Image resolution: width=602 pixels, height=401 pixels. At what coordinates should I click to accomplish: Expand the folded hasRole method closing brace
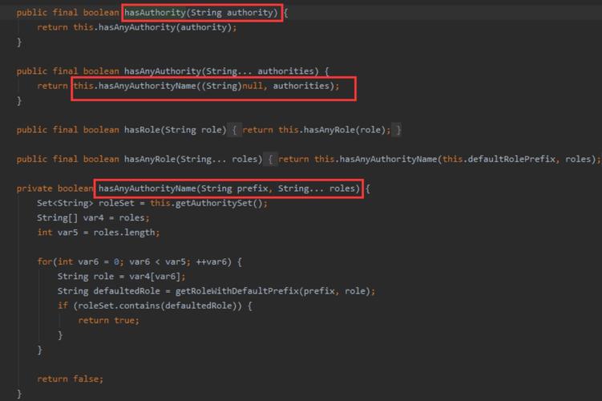click(x=398, y=130)
